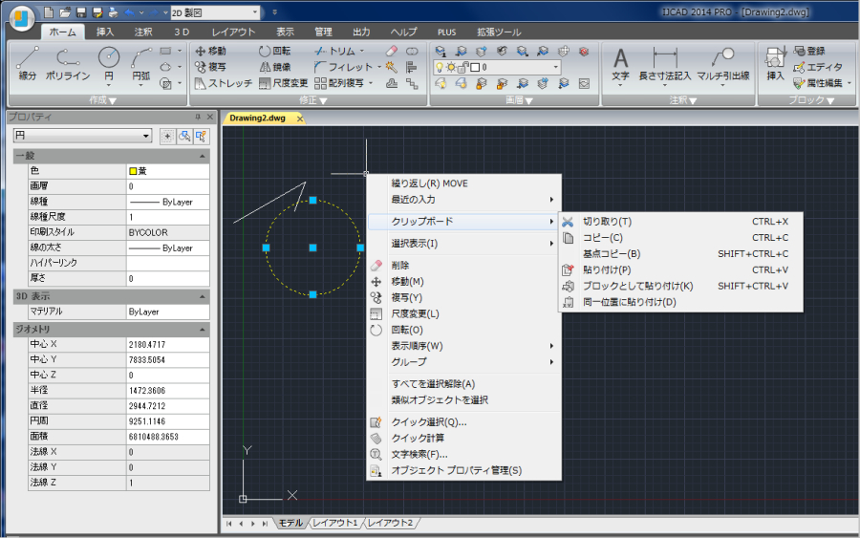This screenshot has height=538, width=860.
Task: Choose 基点コピー(B) from submenu
Action: click(680, 254)
